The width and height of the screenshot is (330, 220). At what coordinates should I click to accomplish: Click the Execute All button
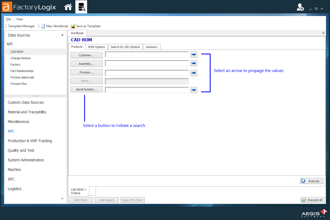(313, 200)
